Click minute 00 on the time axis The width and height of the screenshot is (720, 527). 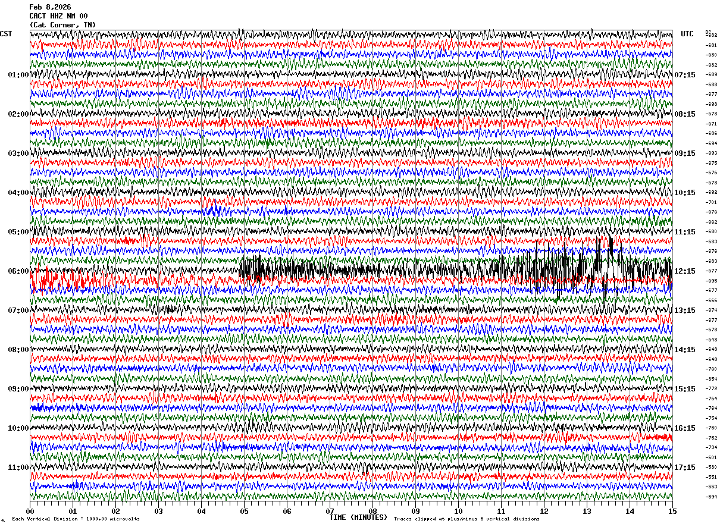[x=30, y=511]
